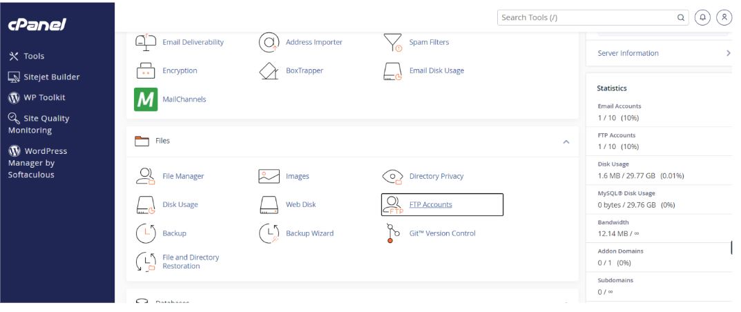Click the FTP Accounts statistic label
741x312 pixels.
tap(617, 135)
